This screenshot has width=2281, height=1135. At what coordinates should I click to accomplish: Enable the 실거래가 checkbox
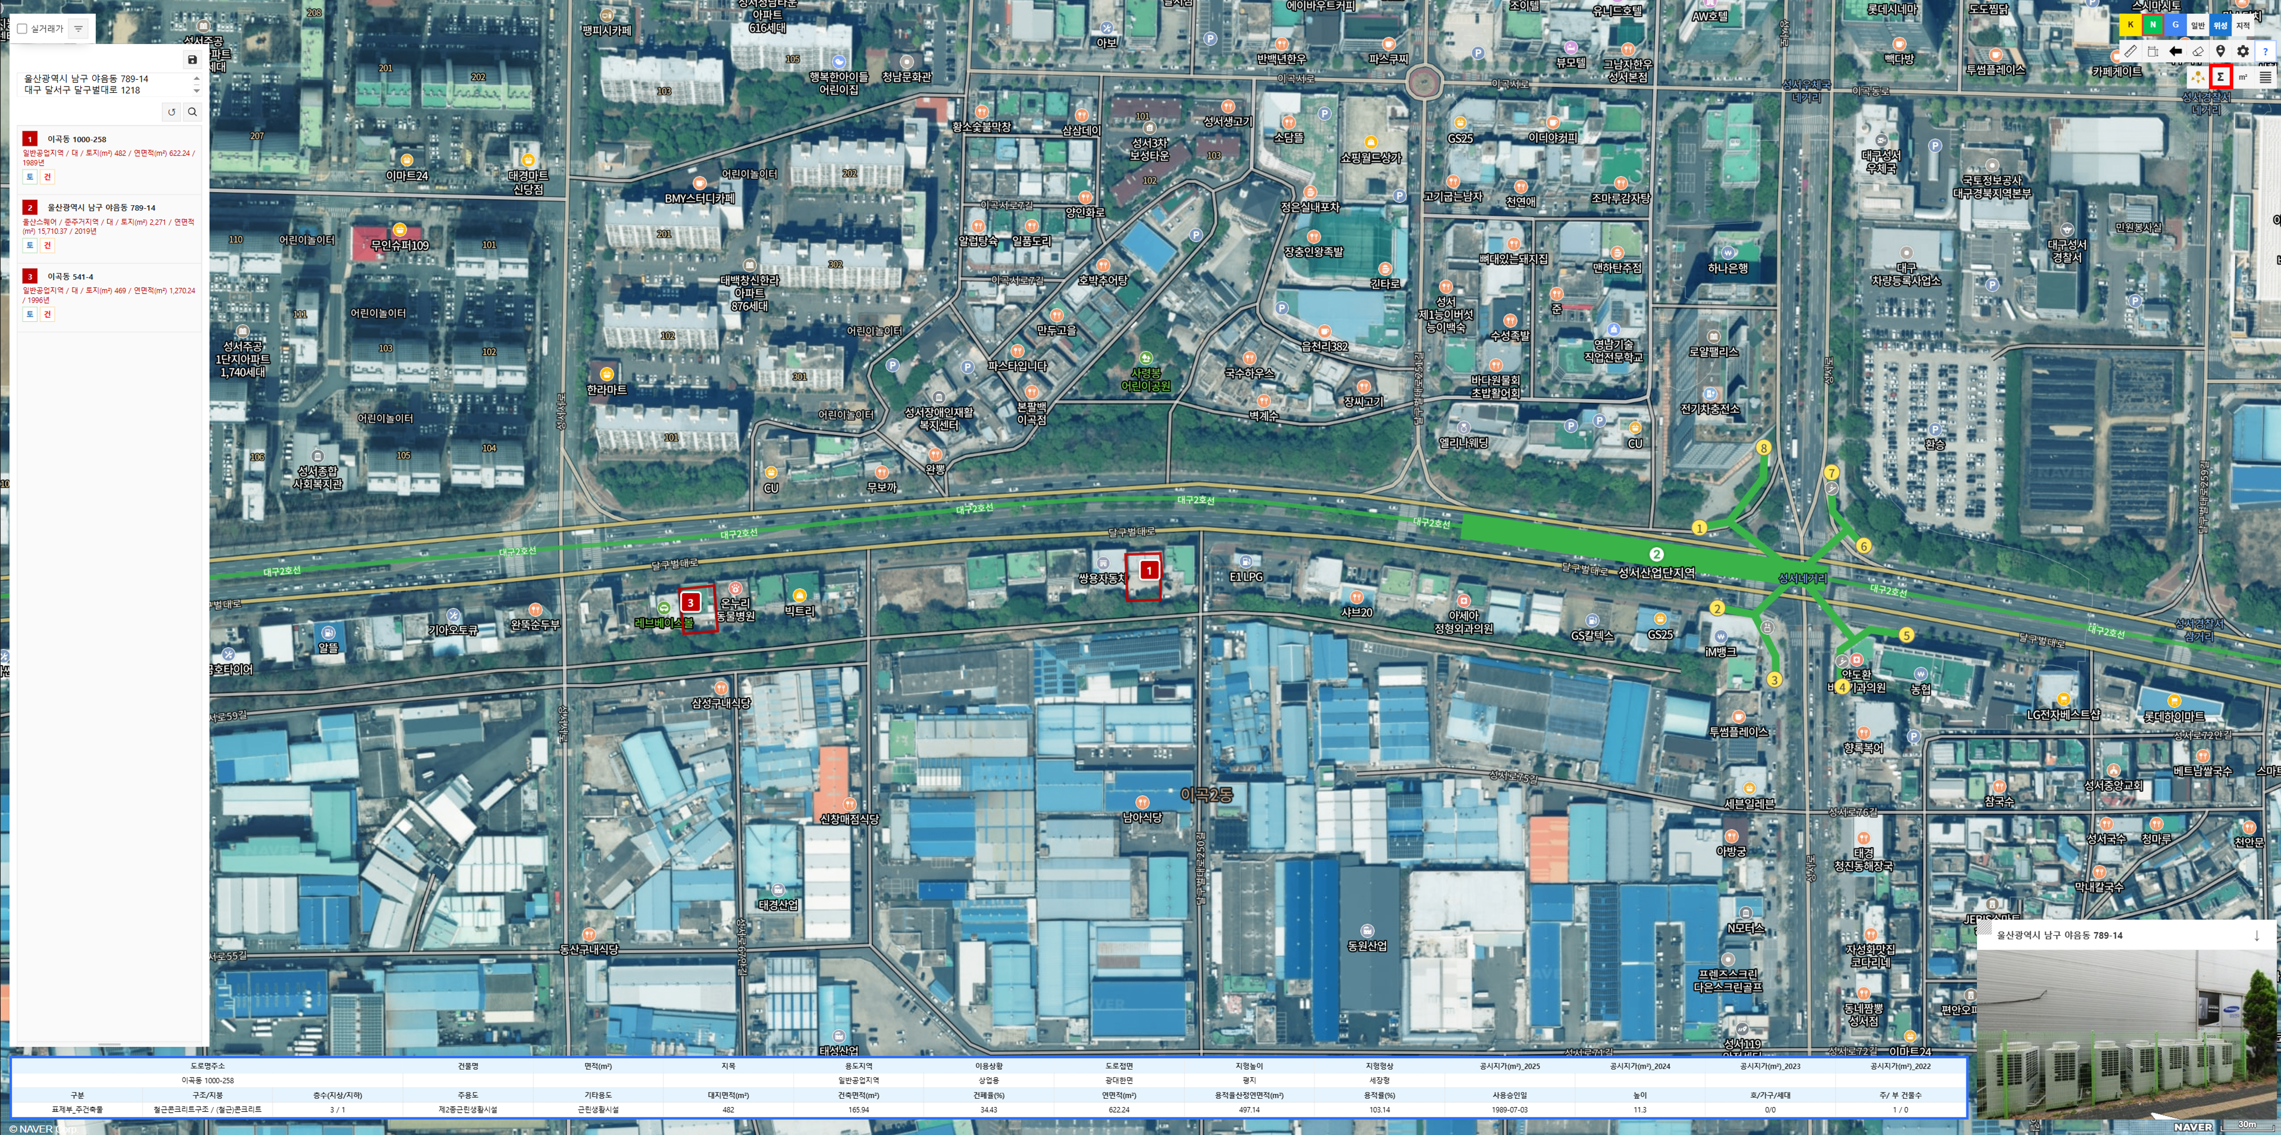(23, 29)
